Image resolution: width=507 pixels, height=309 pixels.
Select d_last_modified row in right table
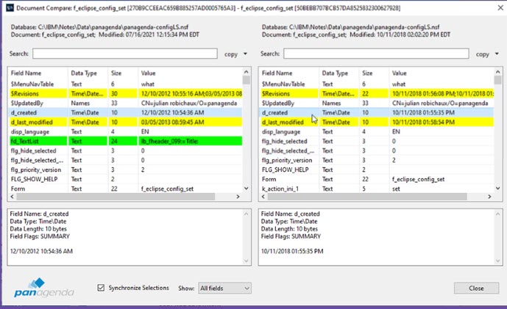(377, 123)
